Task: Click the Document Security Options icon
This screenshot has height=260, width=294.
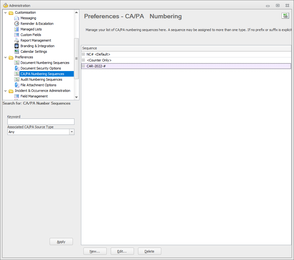Action: (x=17, y=68)
